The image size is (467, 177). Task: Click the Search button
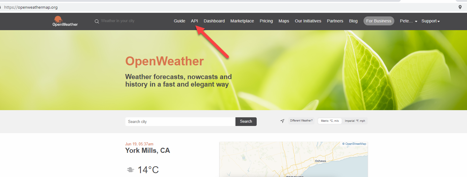246,121
